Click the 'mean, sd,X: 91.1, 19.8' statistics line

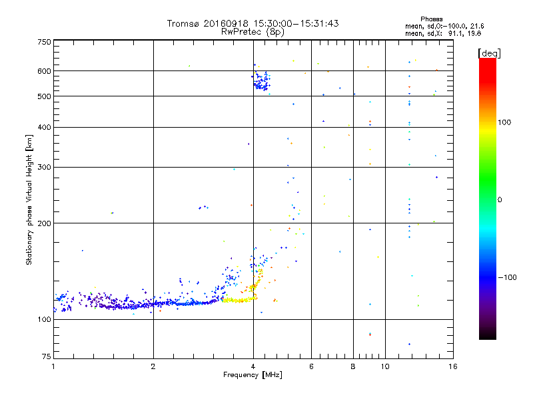click(x=443, y=33)
